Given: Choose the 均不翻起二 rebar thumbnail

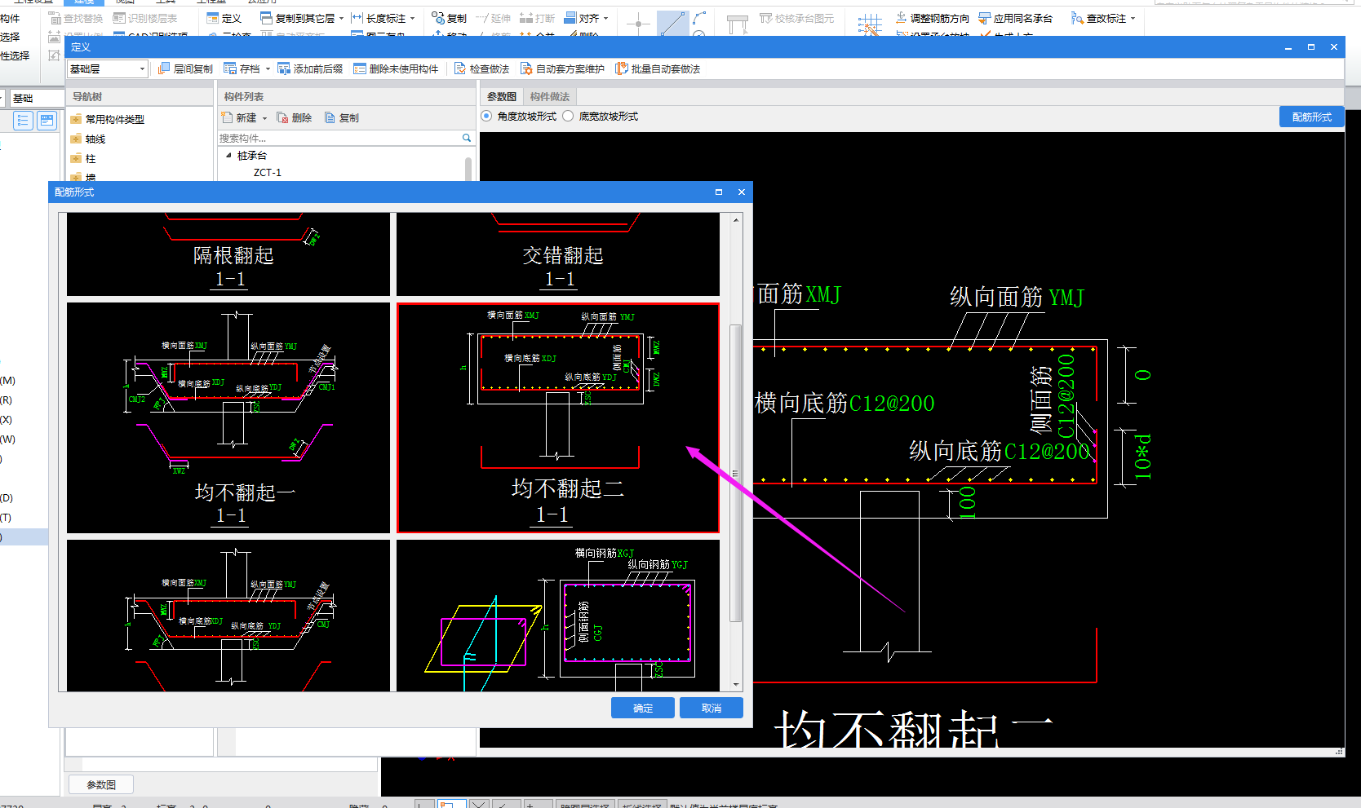Looking at the screenshot, I should pos(558,418).
